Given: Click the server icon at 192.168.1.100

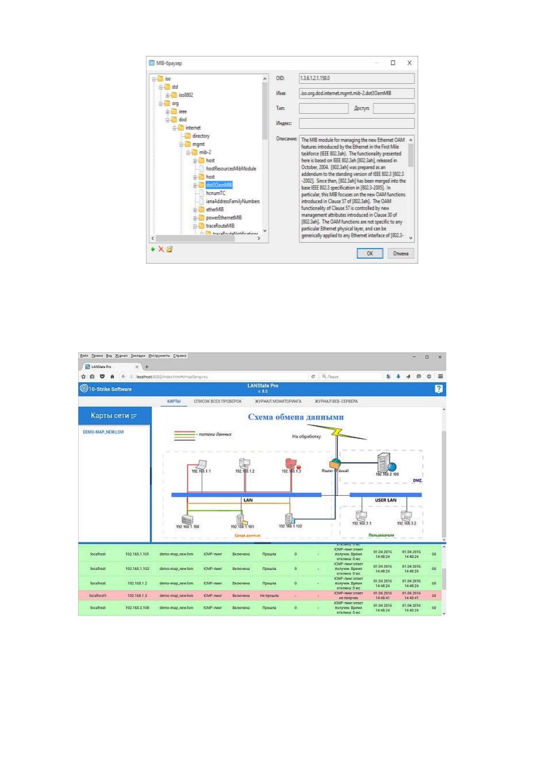Looking at the screenshot, I should pyautogui.click(x=187, y=519).
